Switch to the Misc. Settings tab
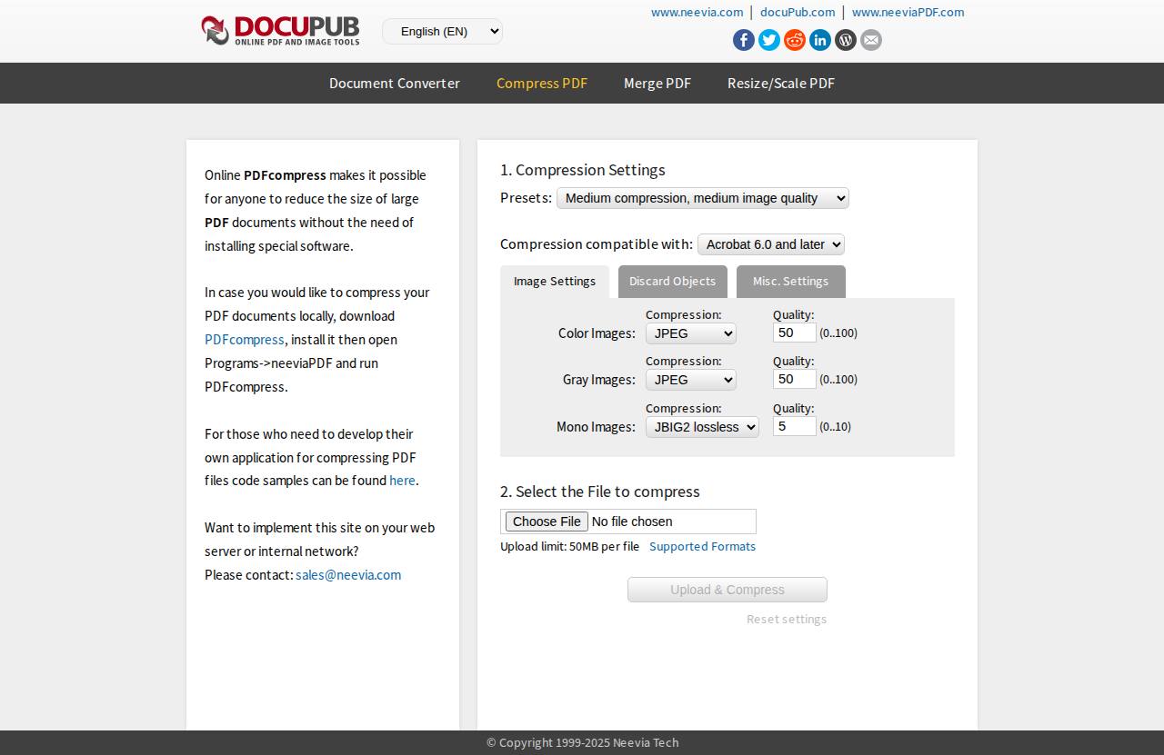The image size is (1164, 755). [790, 282]
